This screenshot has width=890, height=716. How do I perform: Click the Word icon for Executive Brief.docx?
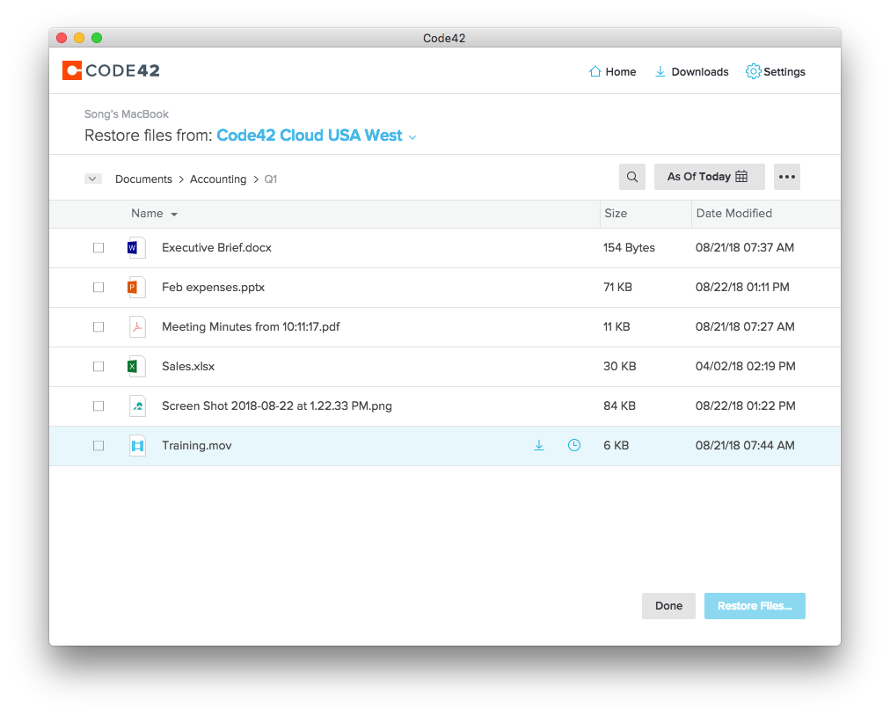click(x=135, y=248)
